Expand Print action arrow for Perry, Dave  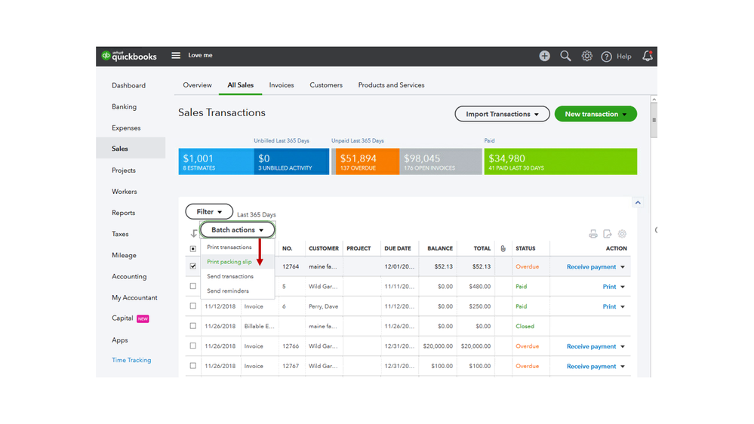coord(623,307)
